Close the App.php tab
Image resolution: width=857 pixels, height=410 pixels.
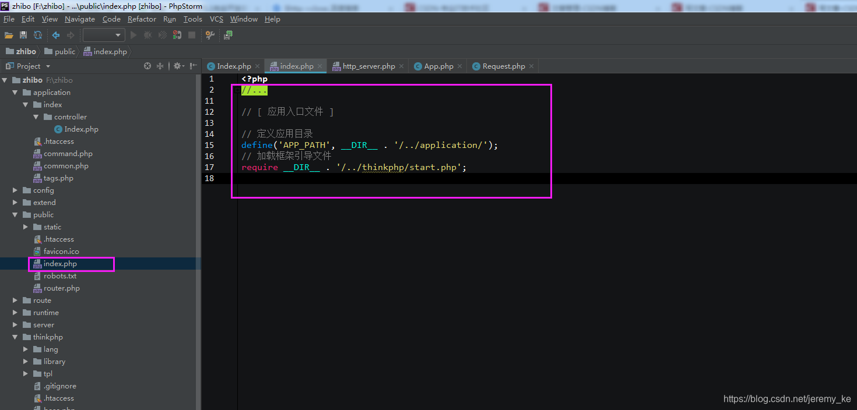[460, 66]
